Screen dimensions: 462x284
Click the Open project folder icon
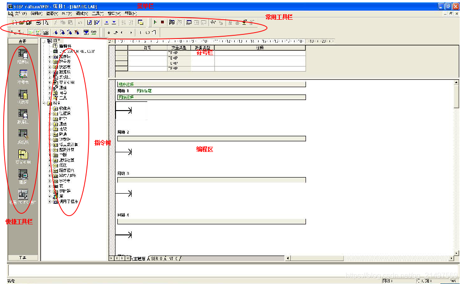tap(21, 22)
